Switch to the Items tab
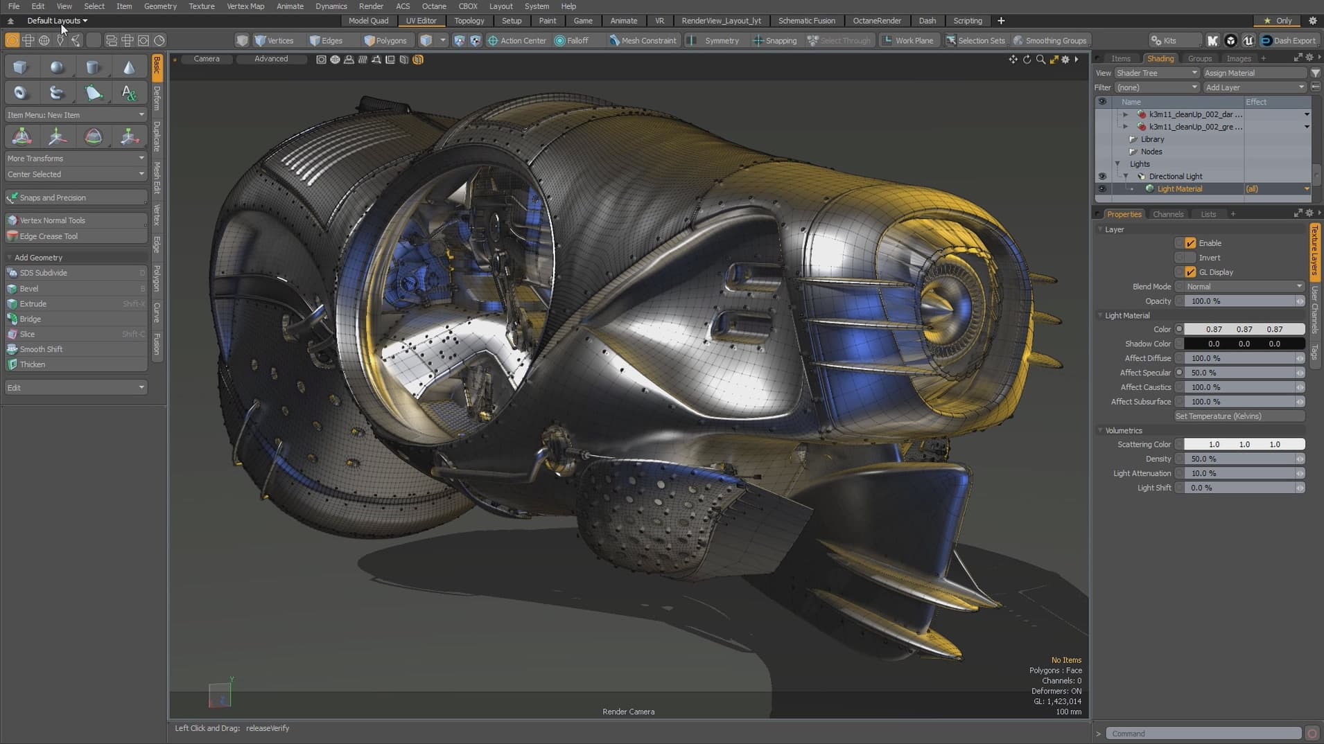The height and width of the screenshot is (744, 1324). [1121, 58]
